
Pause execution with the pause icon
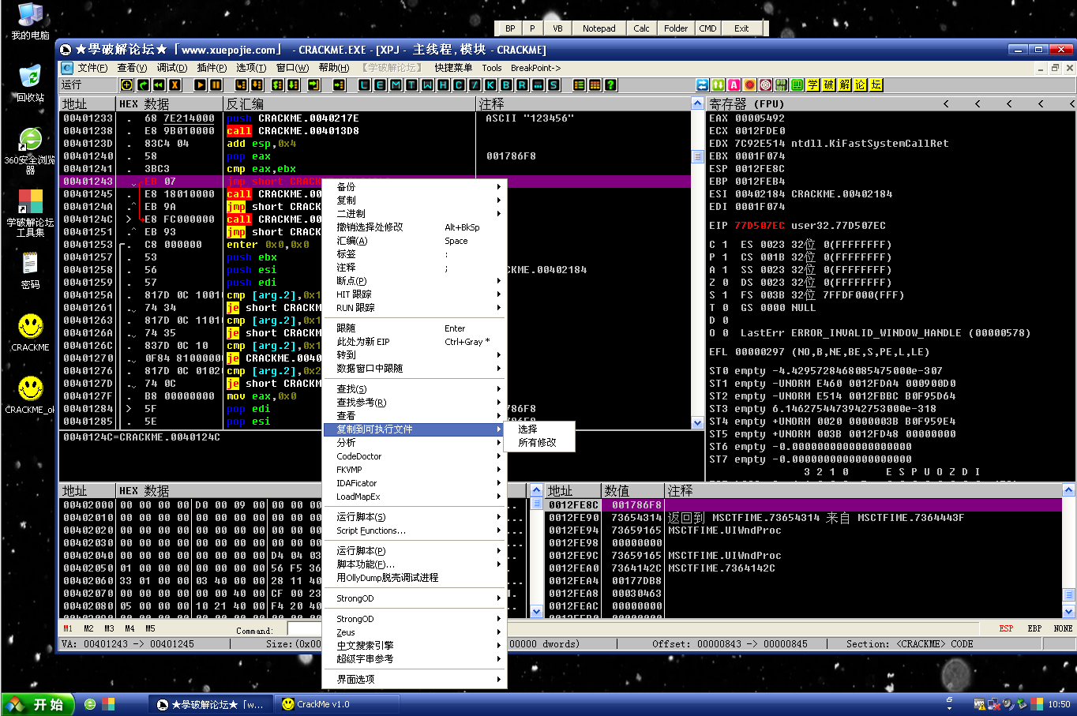pos(216,84)
